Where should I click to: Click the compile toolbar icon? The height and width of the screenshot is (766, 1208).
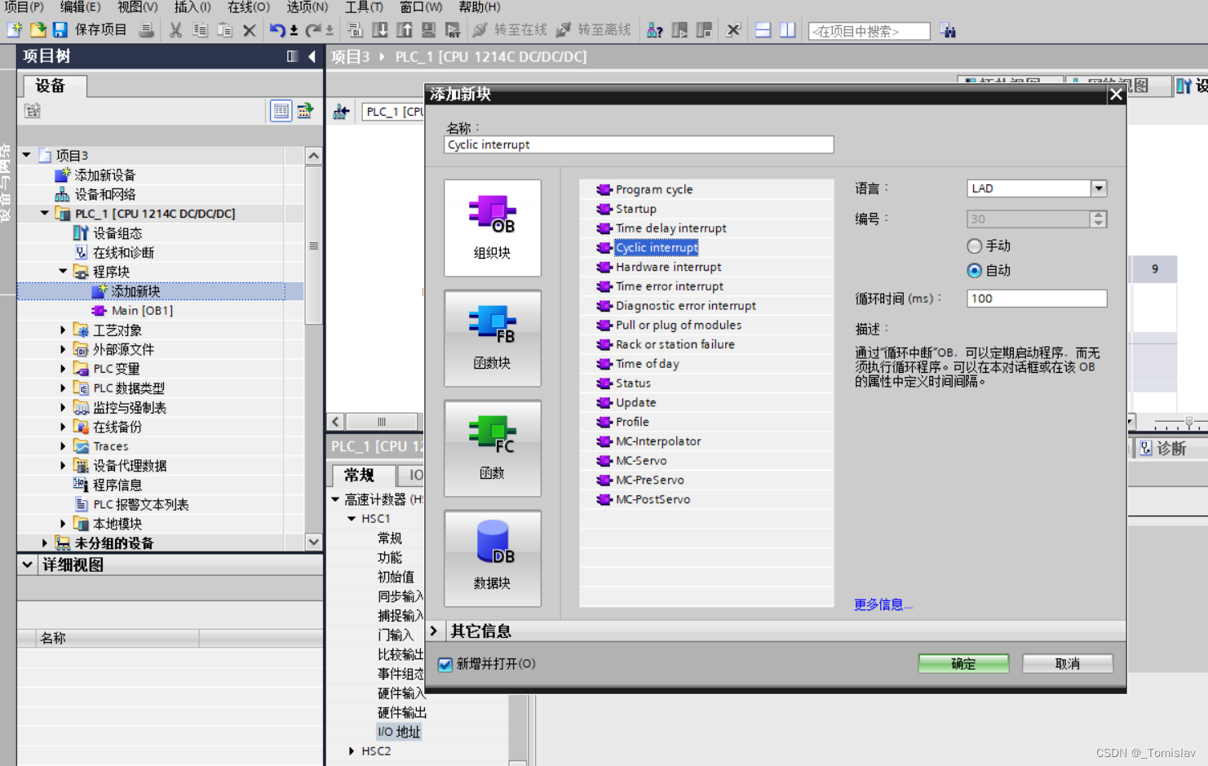tap(355, 30)
